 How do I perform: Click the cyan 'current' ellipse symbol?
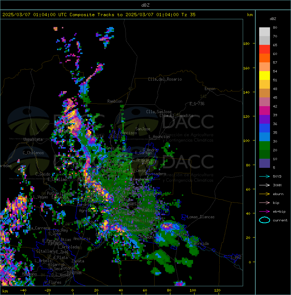pos(264,220)
